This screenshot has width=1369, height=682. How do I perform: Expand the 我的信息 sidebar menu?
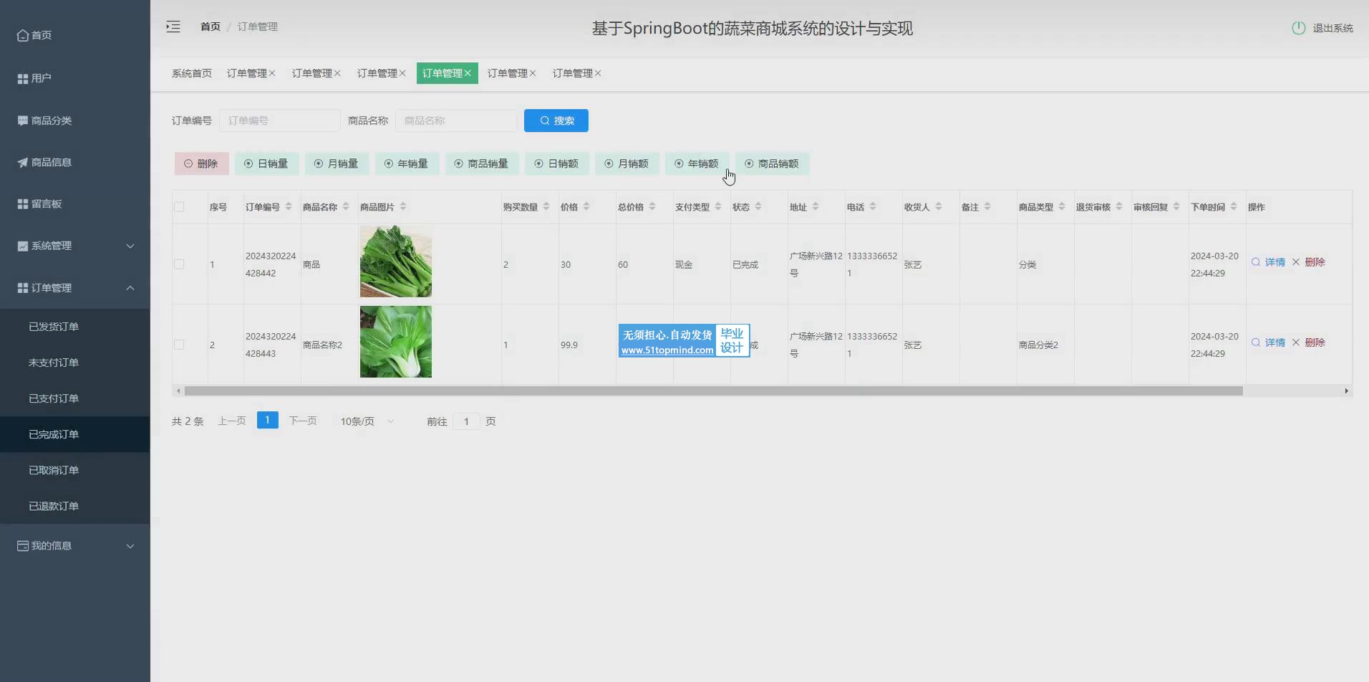pyautogui.click(x=75, y=546)
